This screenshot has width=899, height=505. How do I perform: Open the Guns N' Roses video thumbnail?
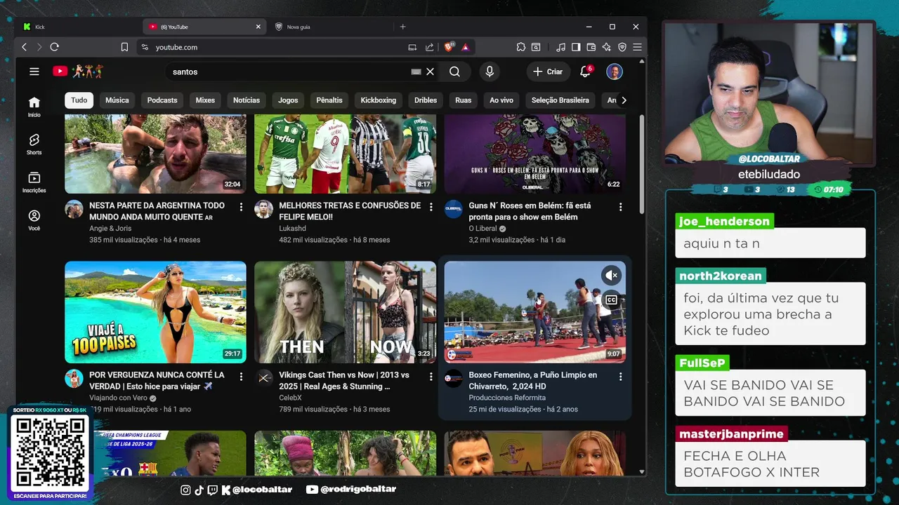point(534,154)
